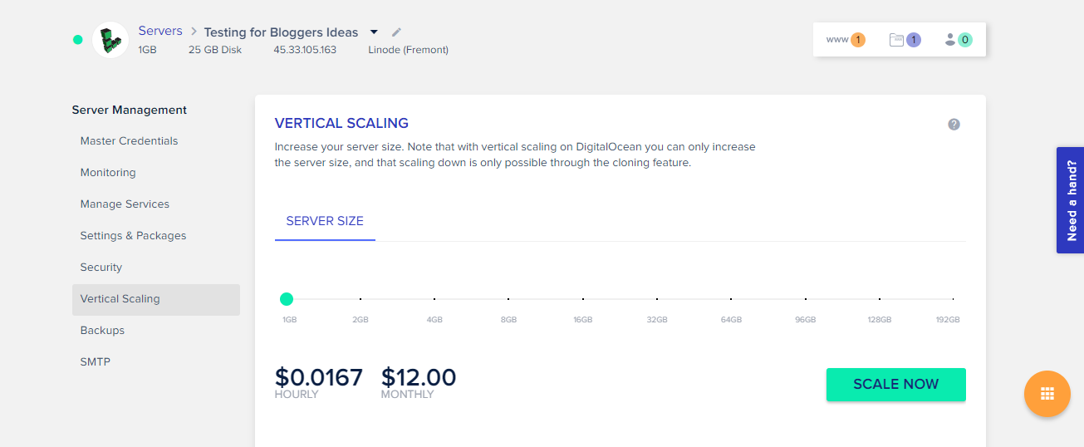1084x447 pixels.
Task: Expand the server name dropdown arrow
Action: click(374, 32)
